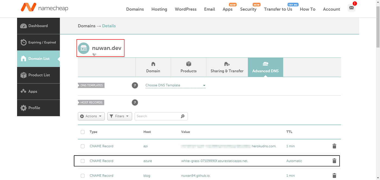Open the Domains menu
Screen dimensions: 380x180
tap(135, 9)
